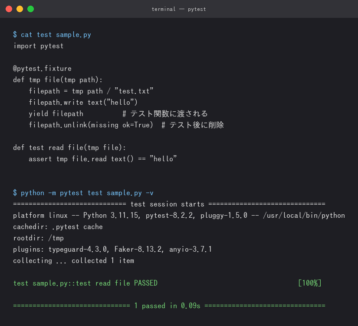The image size is (358, 326).
Task: Select the comment '# テスト後に削除'
Action: 193,125
